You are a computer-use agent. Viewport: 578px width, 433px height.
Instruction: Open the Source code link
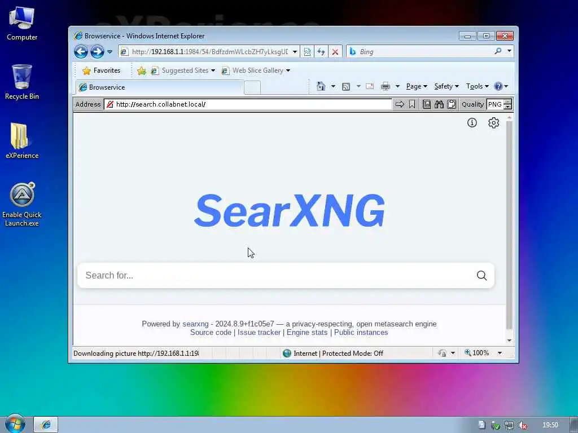[211, 332]
